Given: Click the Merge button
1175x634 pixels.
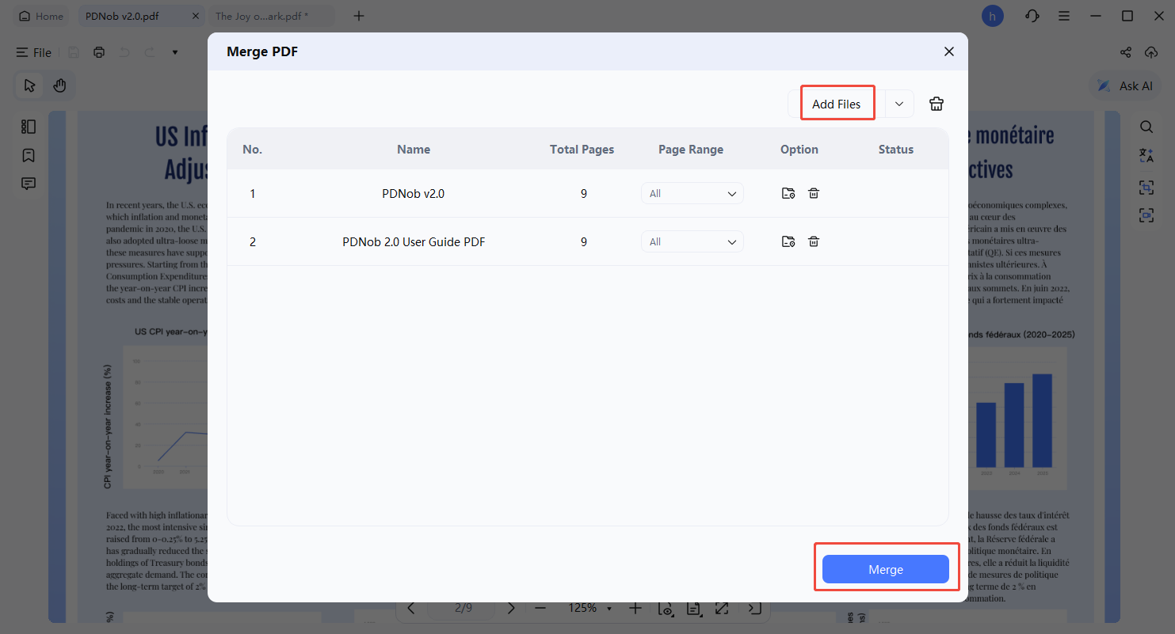Looking at the screenshot, I should [x=886, y=568].
